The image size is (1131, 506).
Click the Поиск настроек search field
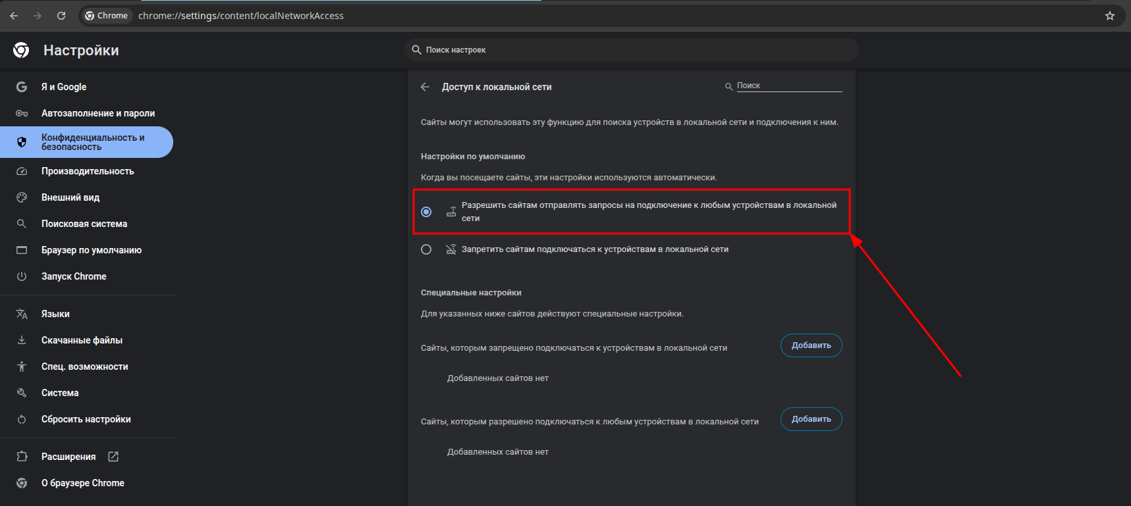point(632,50)
